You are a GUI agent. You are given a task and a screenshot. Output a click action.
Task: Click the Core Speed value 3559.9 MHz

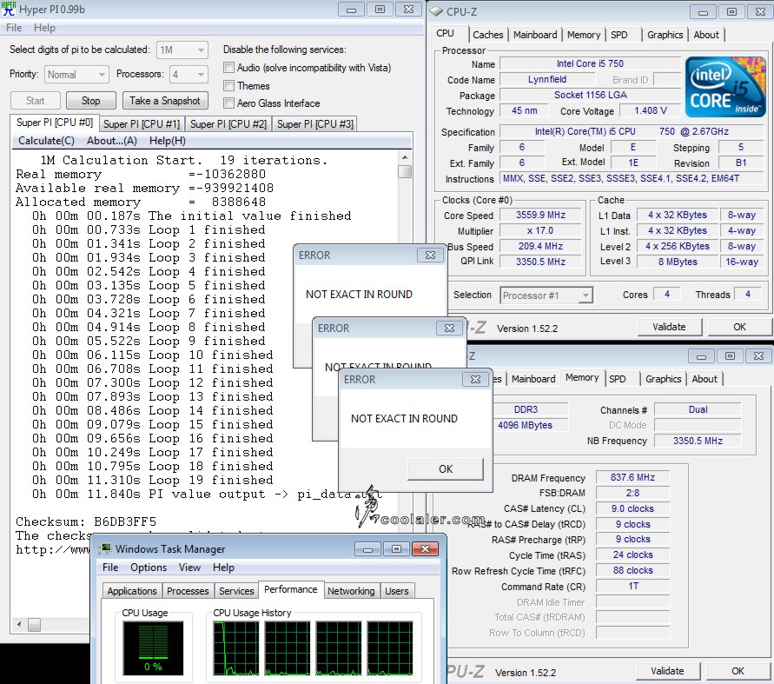click(540, 215)
